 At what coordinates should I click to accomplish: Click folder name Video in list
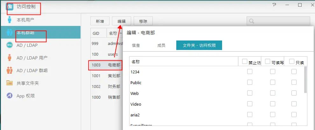[x=136, y=104]
